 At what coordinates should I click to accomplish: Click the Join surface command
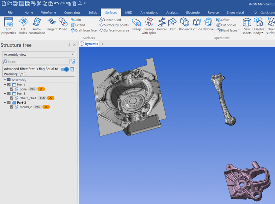click(x=76, y=20)
